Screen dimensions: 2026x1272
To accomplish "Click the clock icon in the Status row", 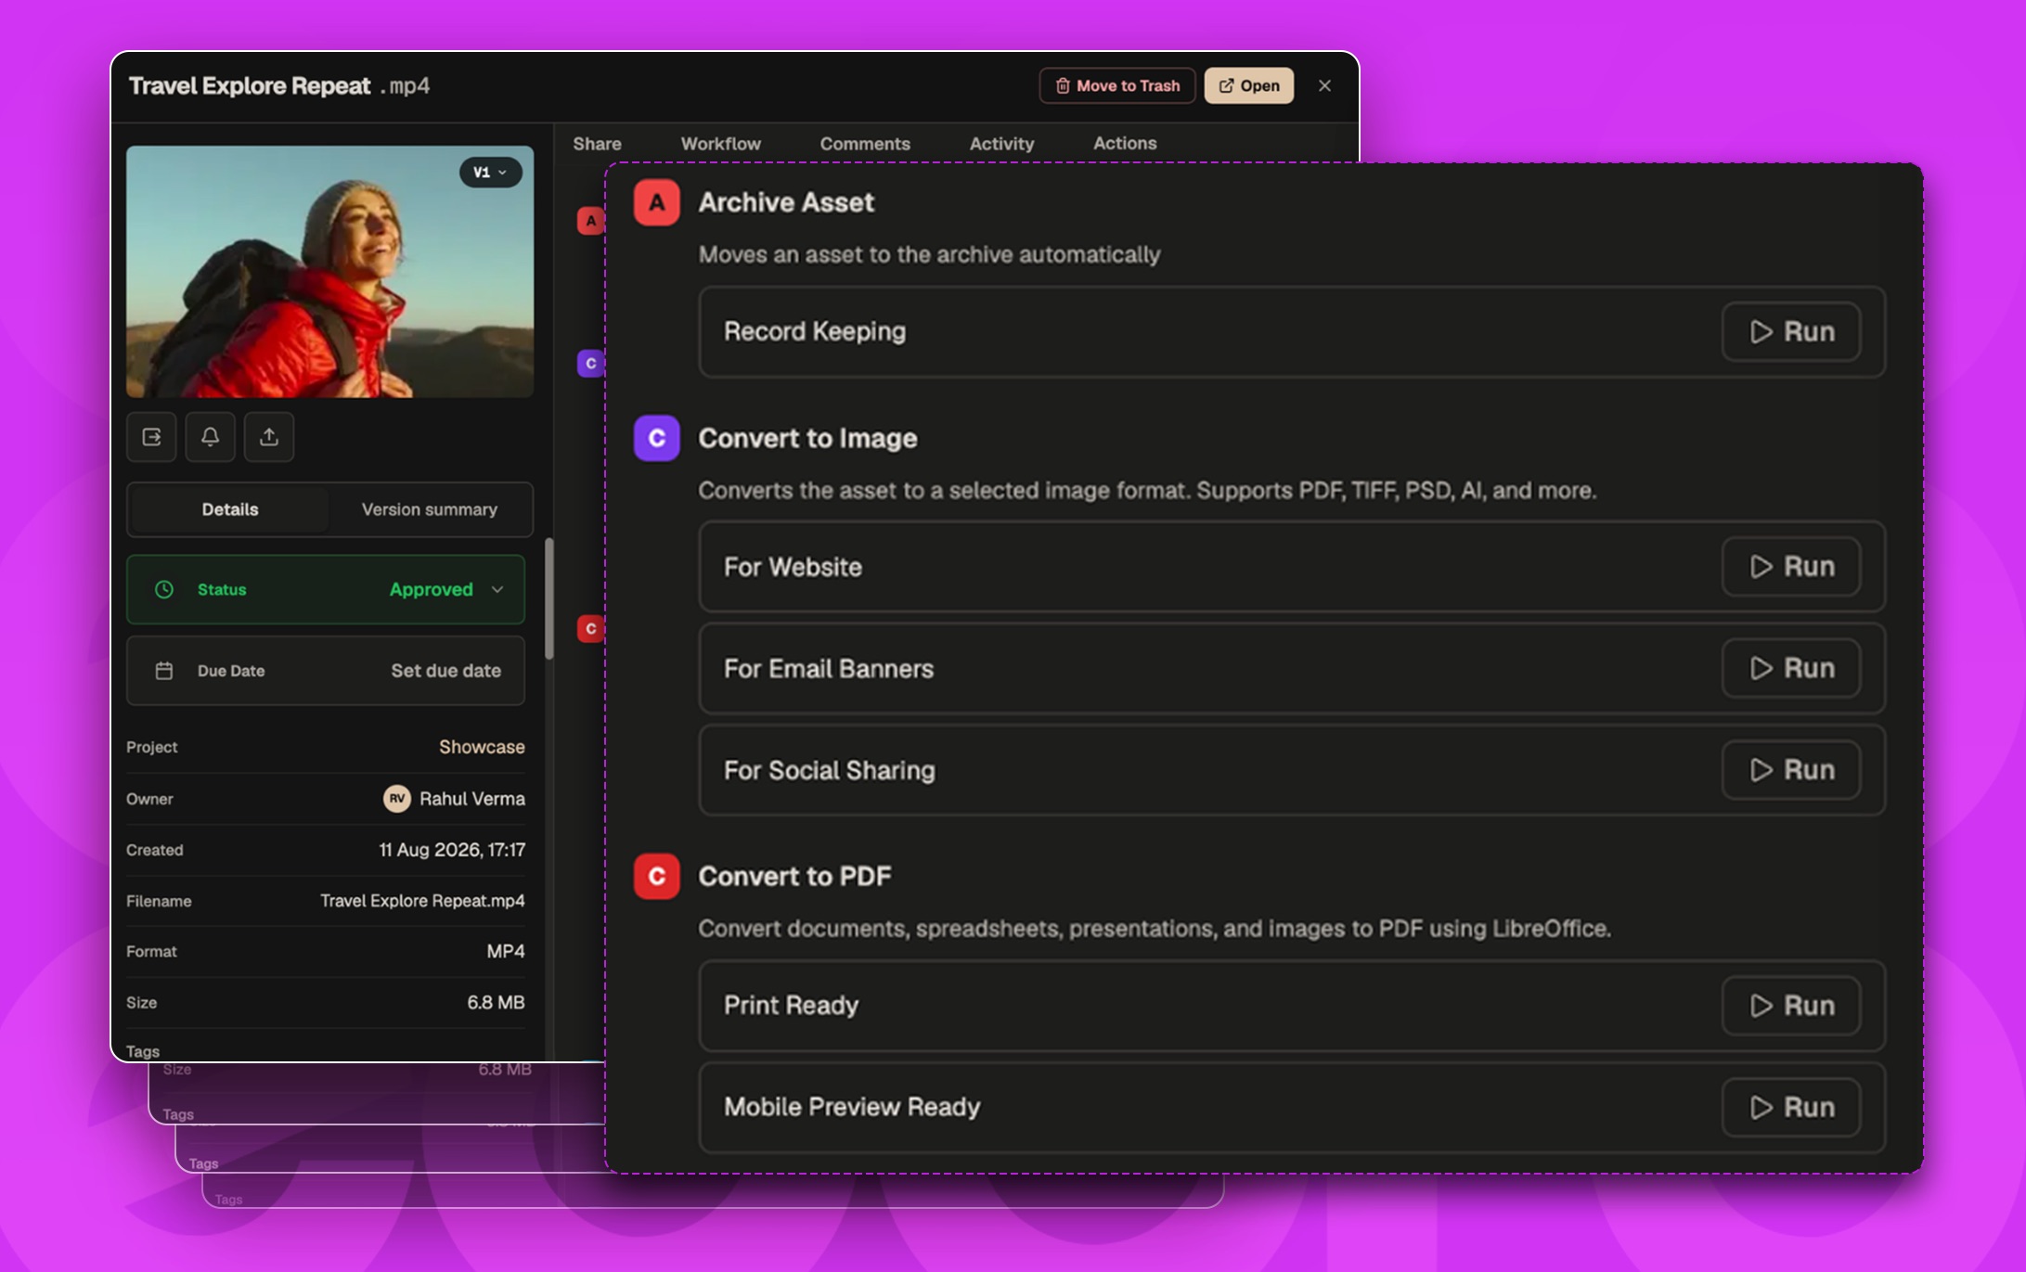I will tap(164, 589).
